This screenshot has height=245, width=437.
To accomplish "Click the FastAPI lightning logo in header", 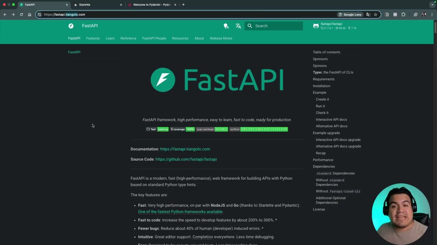I will point(71,26).
